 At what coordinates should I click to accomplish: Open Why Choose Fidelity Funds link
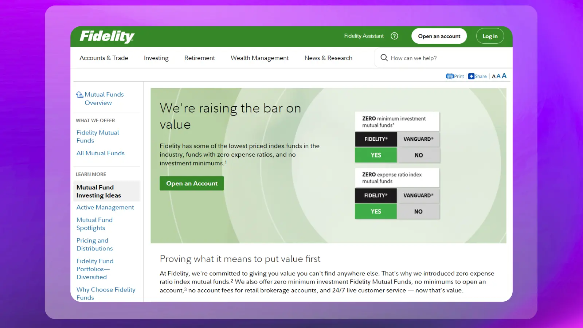pos(106,293)
